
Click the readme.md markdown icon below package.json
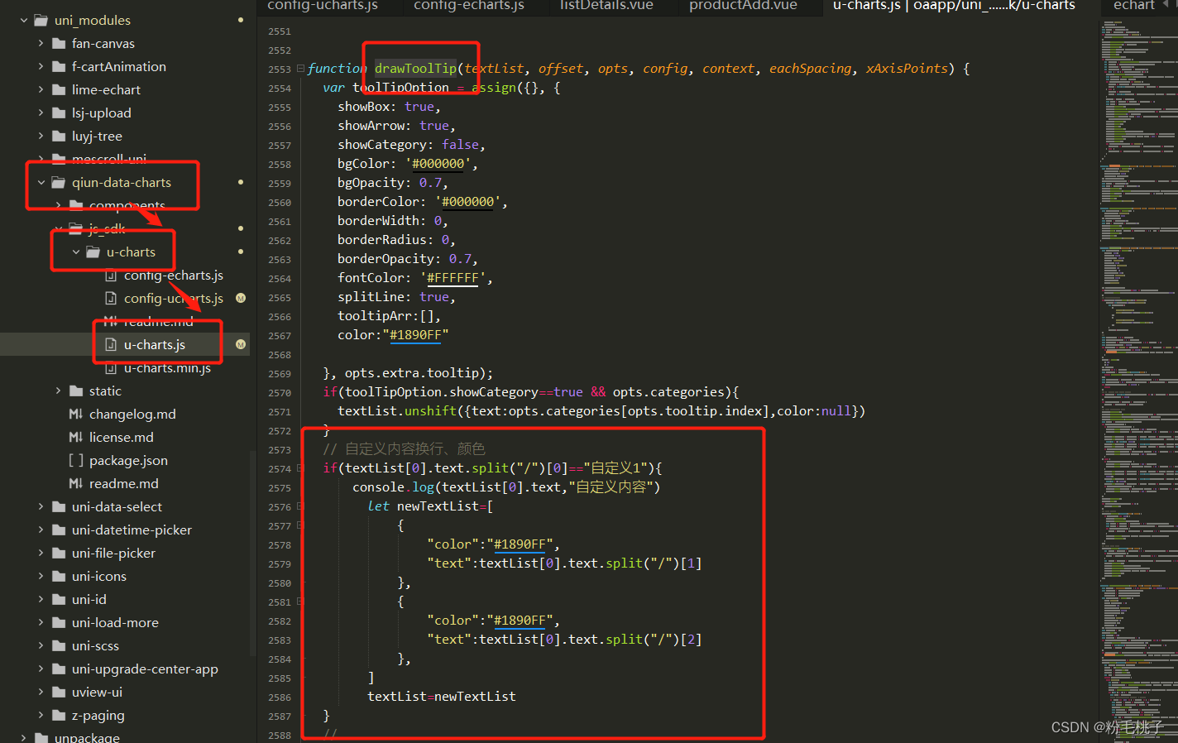(x=76, y=483)
